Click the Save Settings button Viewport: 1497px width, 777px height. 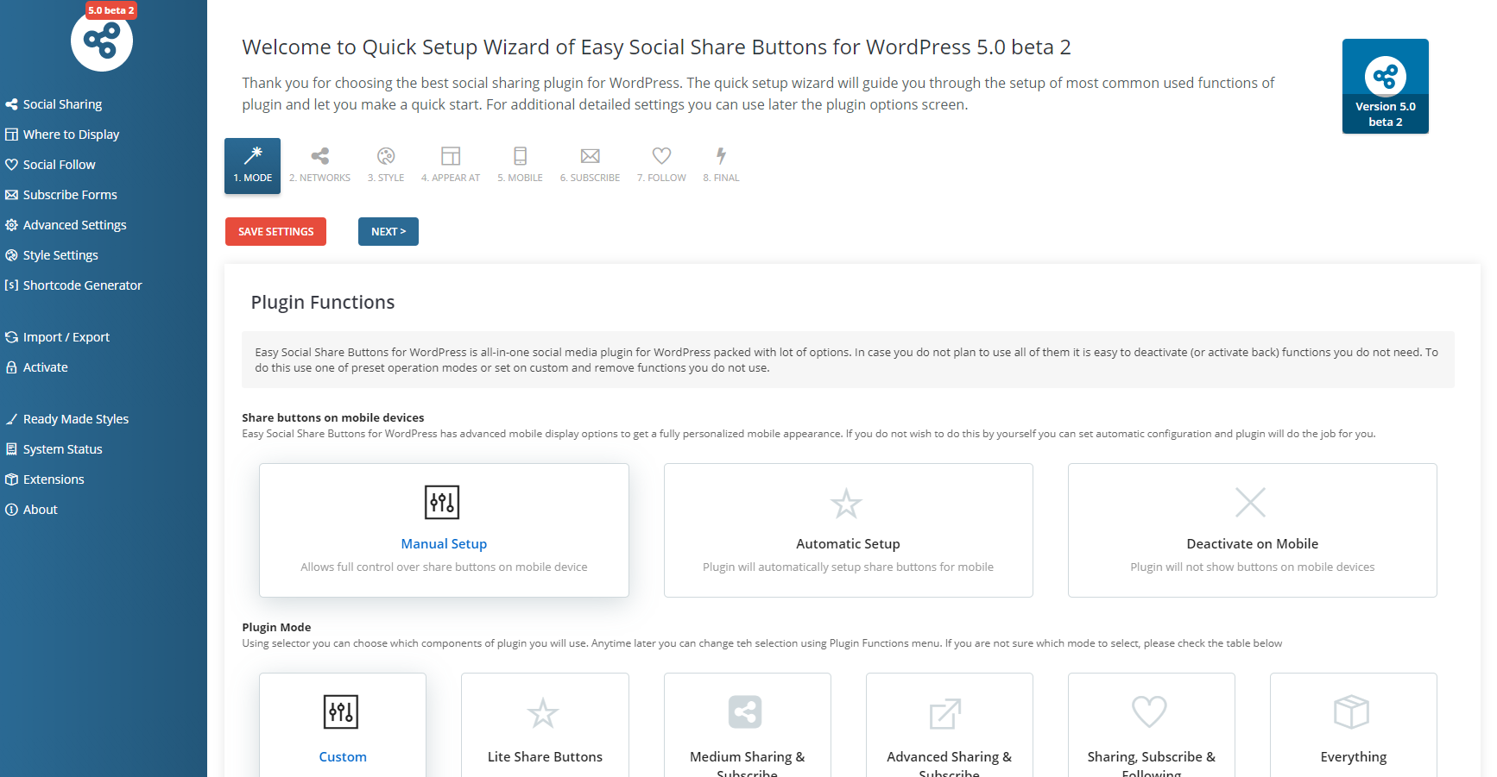[x=275, y=232]
